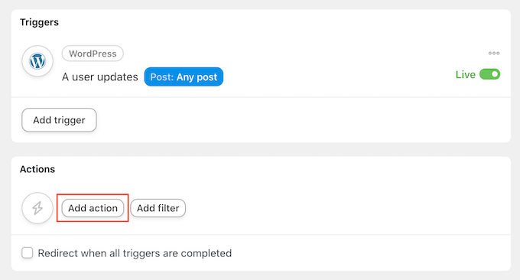Viewport: 520px width, 280px height.
Task: Open the three-dot trigger options menu
Action: 494,53
